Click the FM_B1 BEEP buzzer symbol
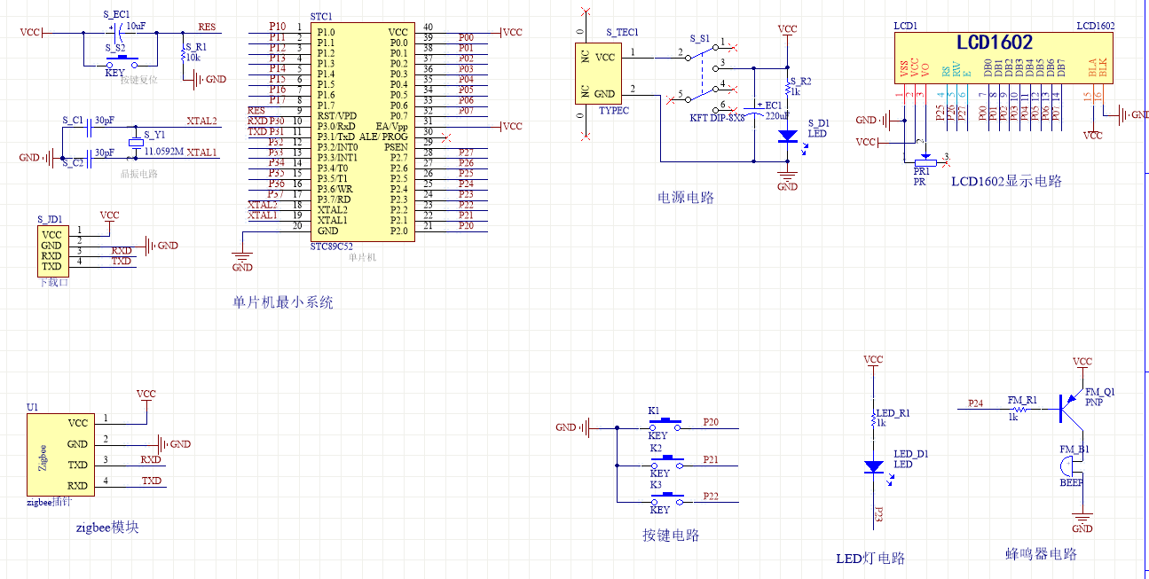Viewport: 1149px width, 579px height. click(x=1074, y=464)
